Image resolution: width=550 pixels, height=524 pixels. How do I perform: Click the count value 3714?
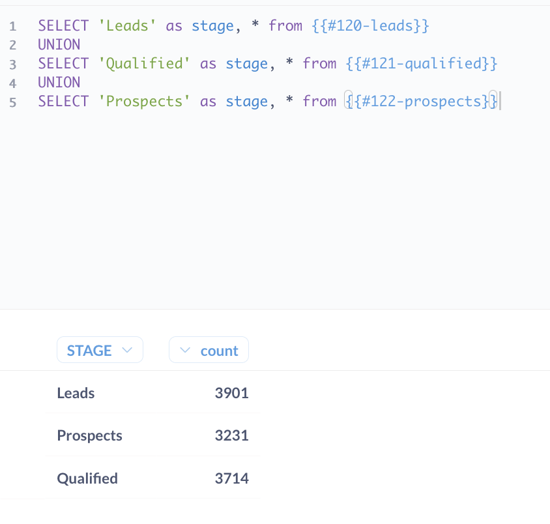(x=231, y=478)
